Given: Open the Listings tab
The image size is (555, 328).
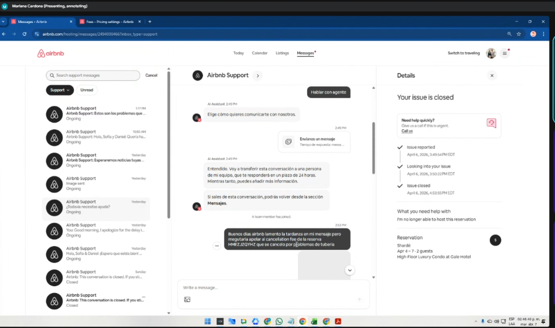Looking at the screenshot, I should coord(282,53).
